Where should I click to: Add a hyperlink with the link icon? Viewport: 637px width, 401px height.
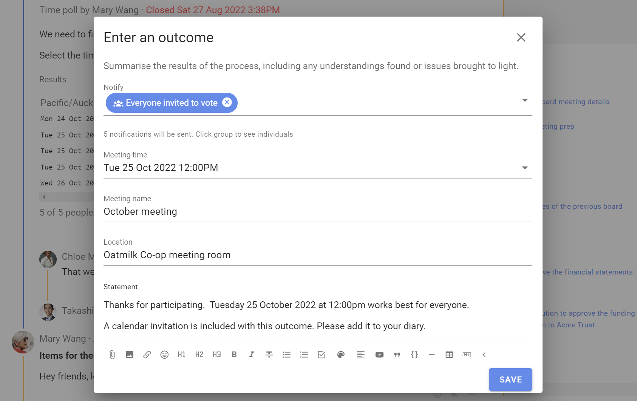[147, 355]
